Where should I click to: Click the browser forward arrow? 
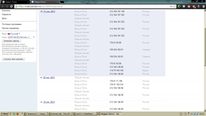tap(7, 6)
